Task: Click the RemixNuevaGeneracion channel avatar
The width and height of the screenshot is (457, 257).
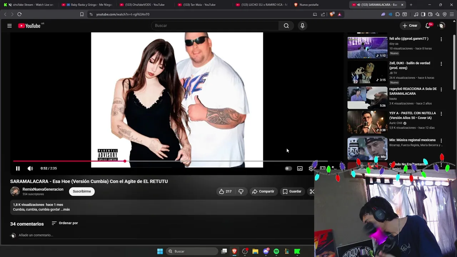Action: [x=15, y=191]
